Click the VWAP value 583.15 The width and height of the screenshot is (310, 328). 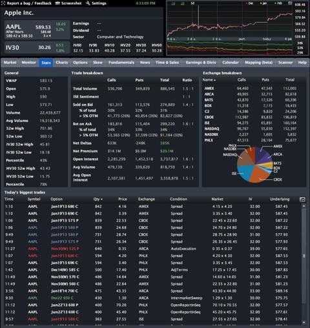(46, 81)
